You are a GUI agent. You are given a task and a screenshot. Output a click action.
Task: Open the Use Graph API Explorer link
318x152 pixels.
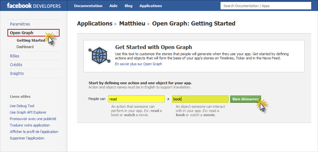tap(28, 112)
